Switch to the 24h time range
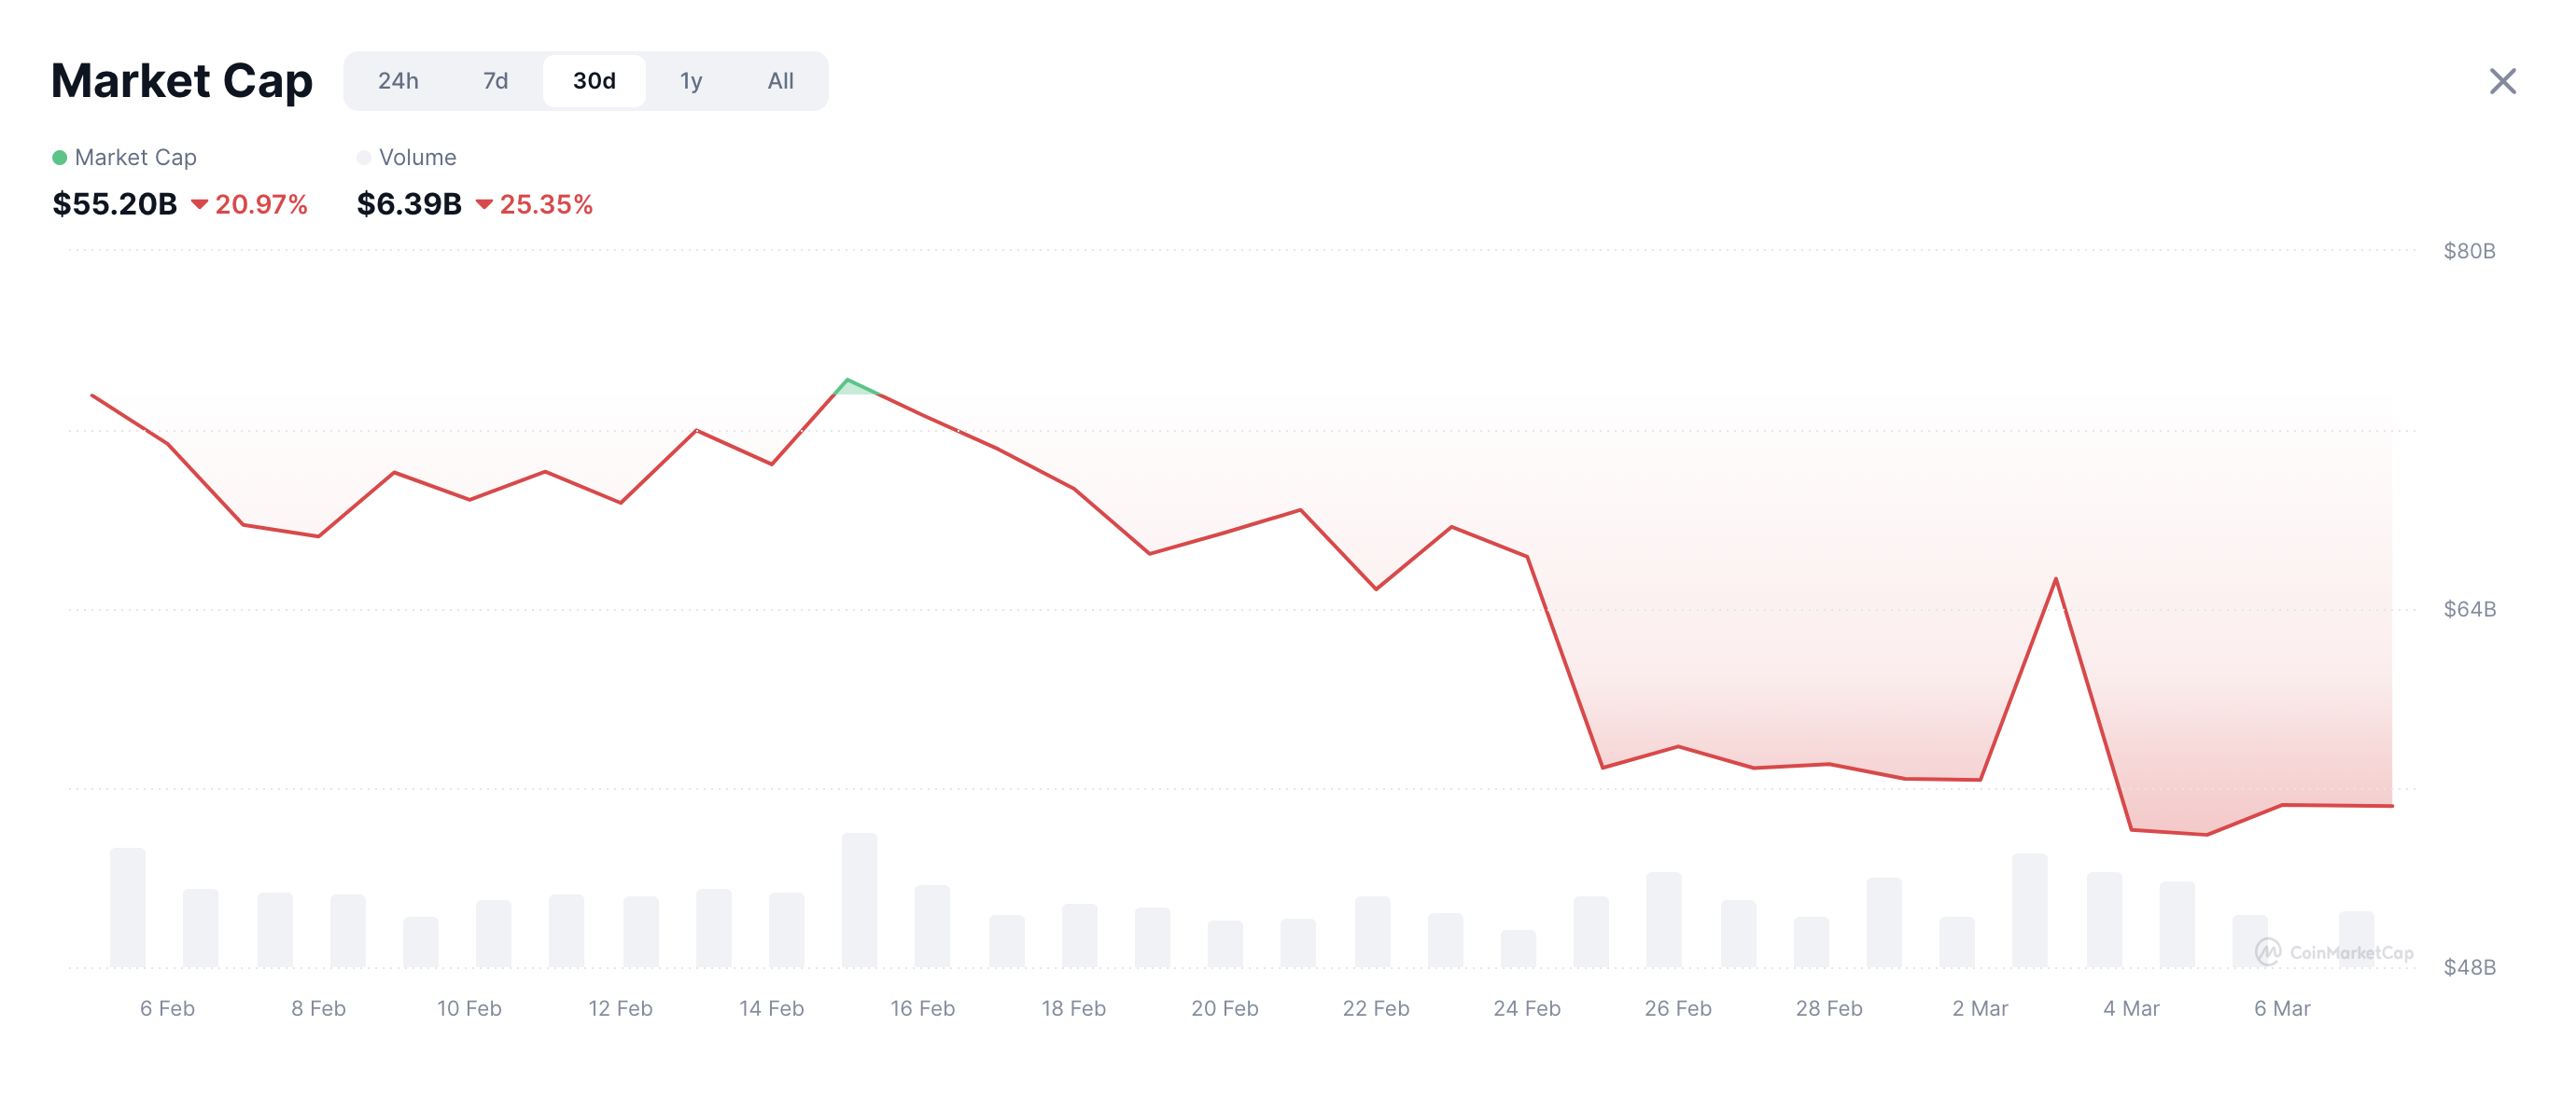2576x1095 pixels. pos(398,81)
